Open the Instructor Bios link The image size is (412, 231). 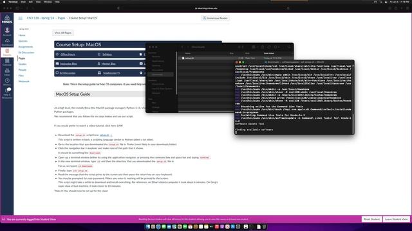pyautogui.click(x=68, y=64)
